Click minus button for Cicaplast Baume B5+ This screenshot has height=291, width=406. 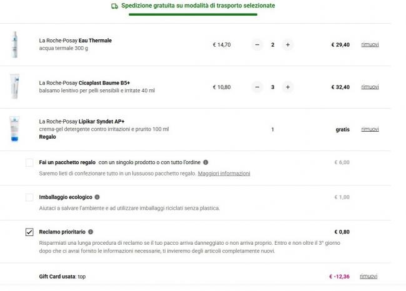coord(257,87)
